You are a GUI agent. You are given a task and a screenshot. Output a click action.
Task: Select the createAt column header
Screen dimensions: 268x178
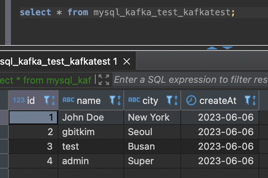(220, 100)
